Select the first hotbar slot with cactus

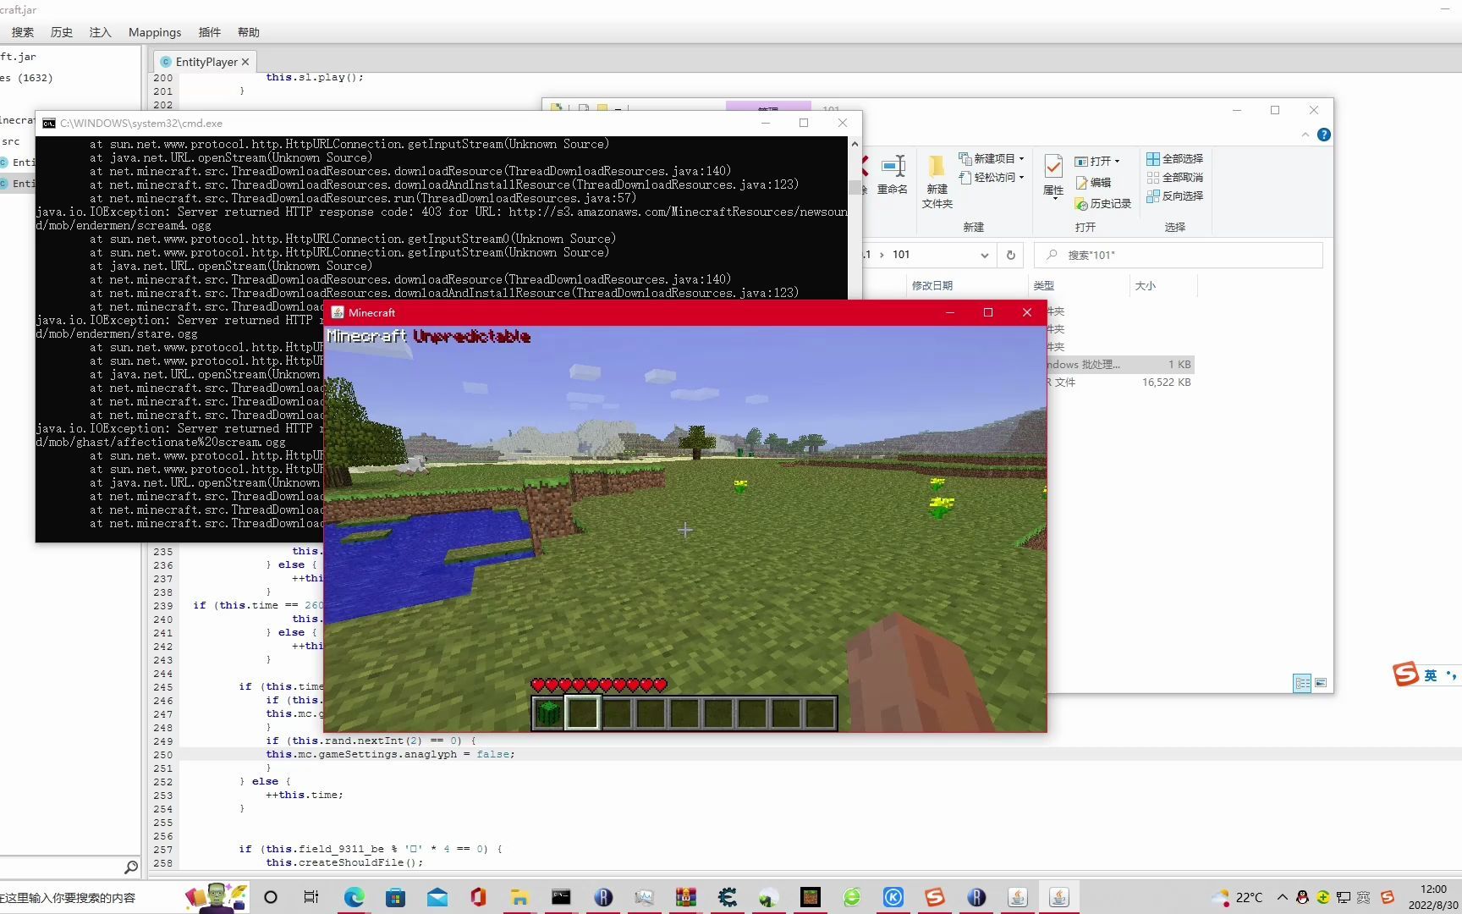[548, 713]
